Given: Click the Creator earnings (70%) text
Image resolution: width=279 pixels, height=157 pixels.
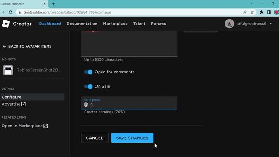Looking at the screenshot, I should pos(105,112).
